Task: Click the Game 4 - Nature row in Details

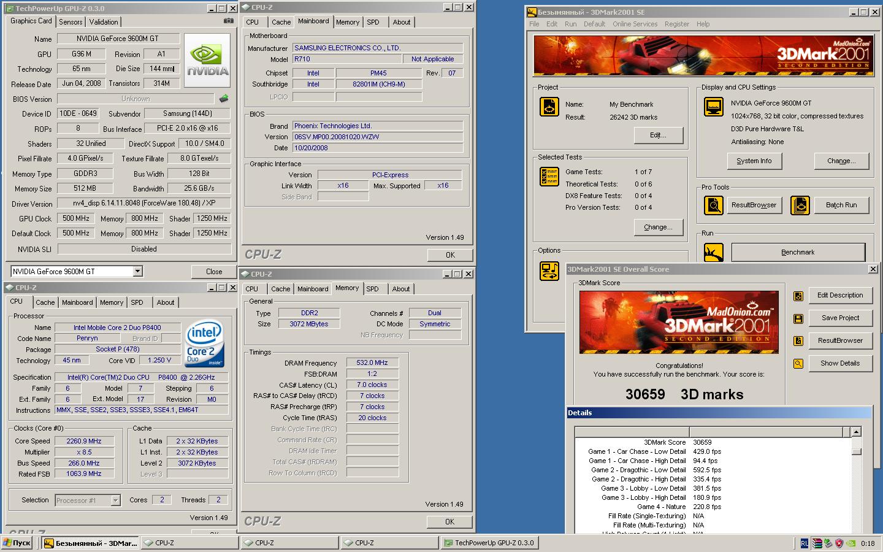Action: click(713, 507)
